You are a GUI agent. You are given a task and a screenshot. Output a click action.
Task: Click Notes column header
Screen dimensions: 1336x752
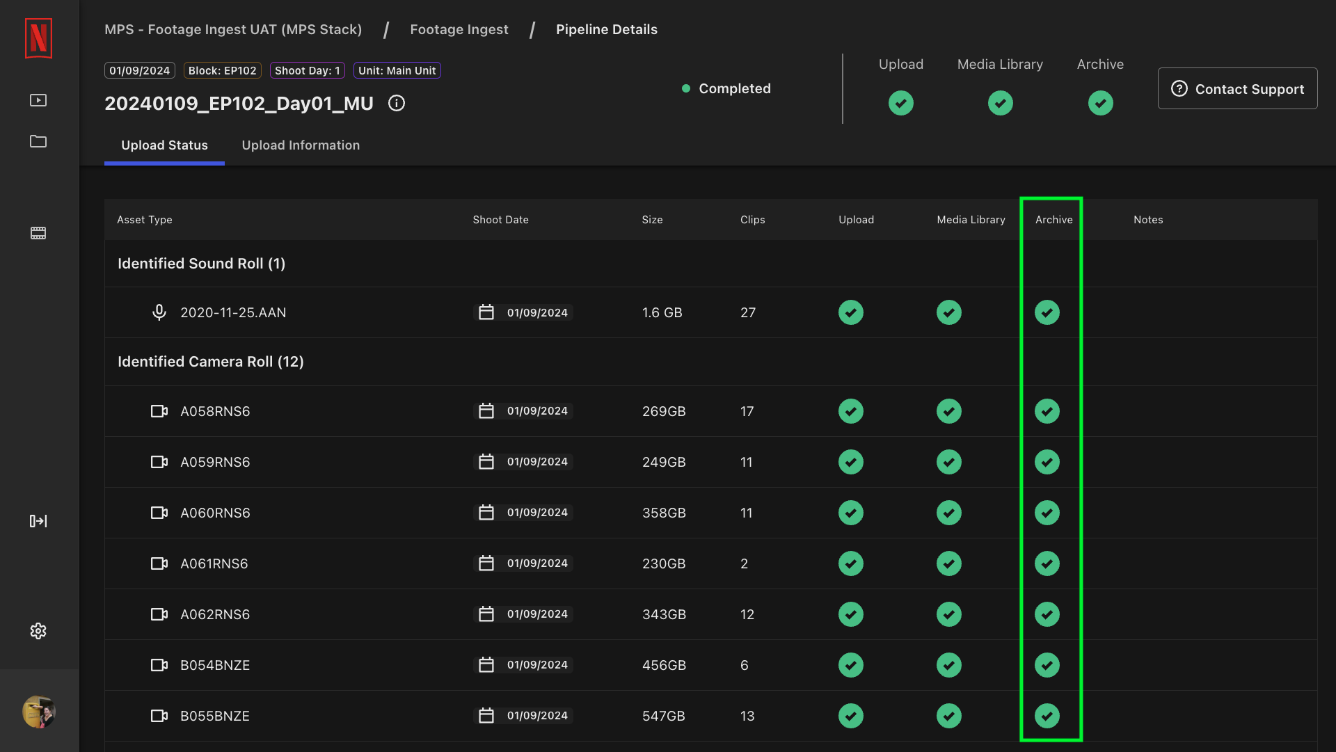1148,220
